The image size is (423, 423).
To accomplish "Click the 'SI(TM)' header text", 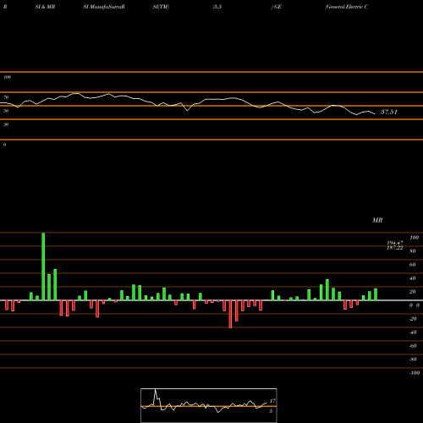I will point(161,7).
